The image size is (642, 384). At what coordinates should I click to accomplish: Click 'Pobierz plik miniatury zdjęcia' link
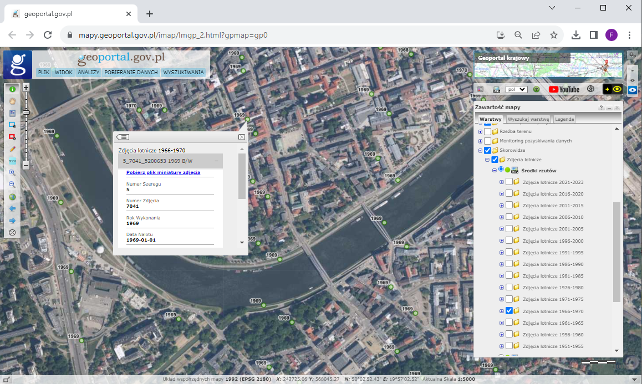pyautogui.click(x=163, y=173)
